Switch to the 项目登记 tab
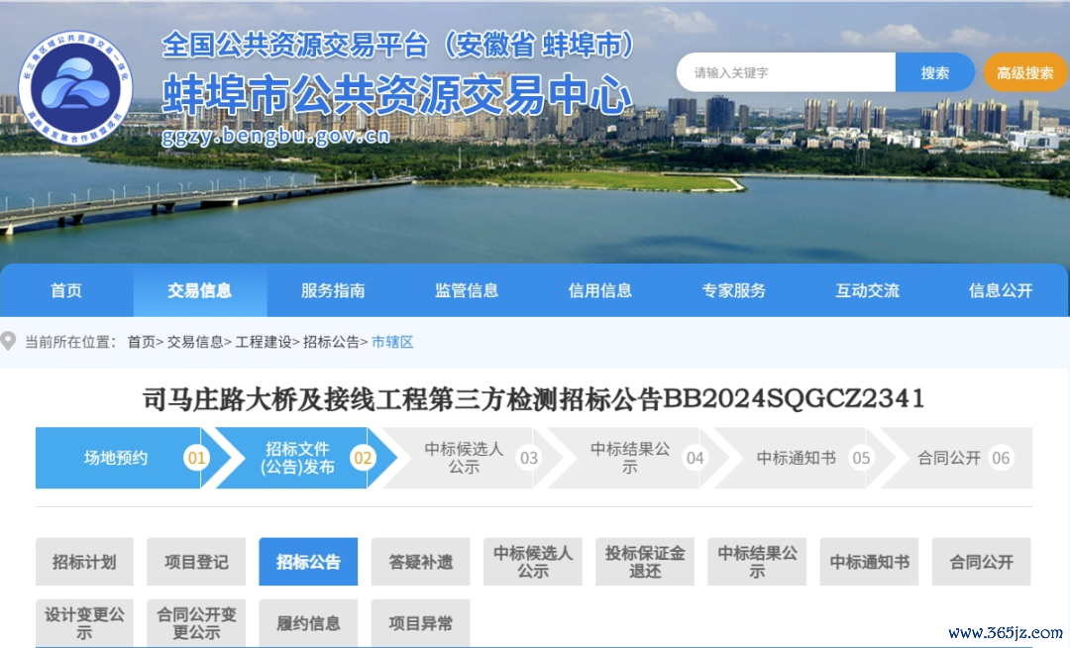The image size is (1070, 648). tap(196, 562)
